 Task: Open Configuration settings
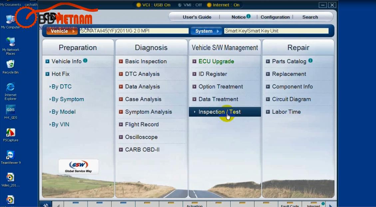(275, 17)
